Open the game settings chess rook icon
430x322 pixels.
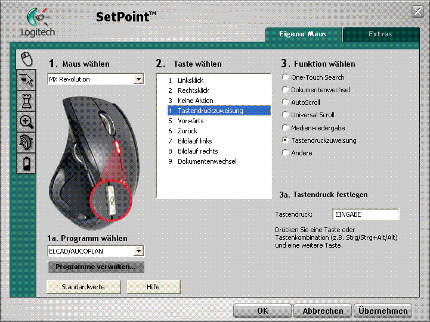[x=26, y=101]
